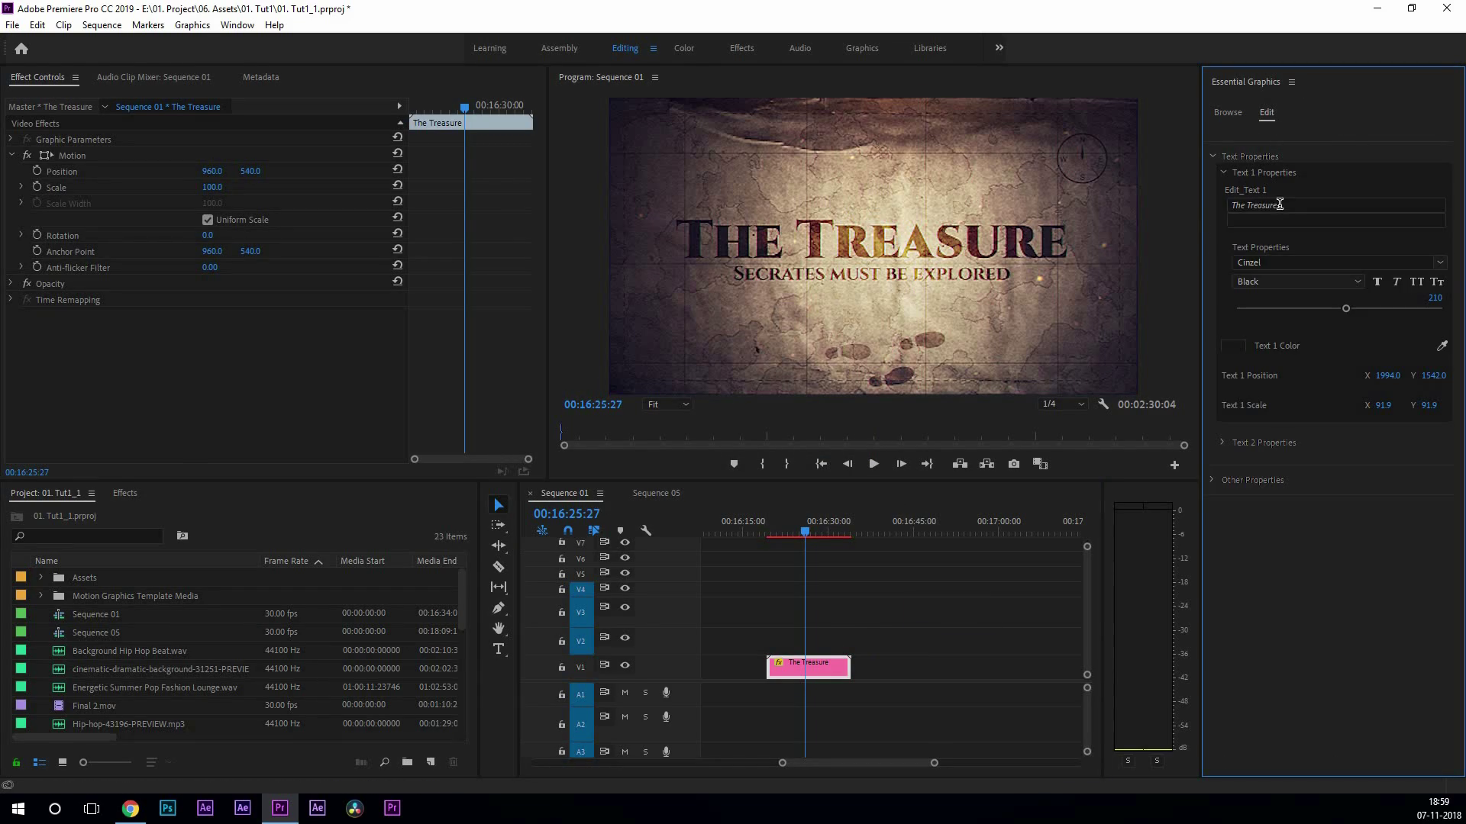The height and width of the screenshot is (824, 1466).
Task: Mute audio track A1
Action: point(625,693)
